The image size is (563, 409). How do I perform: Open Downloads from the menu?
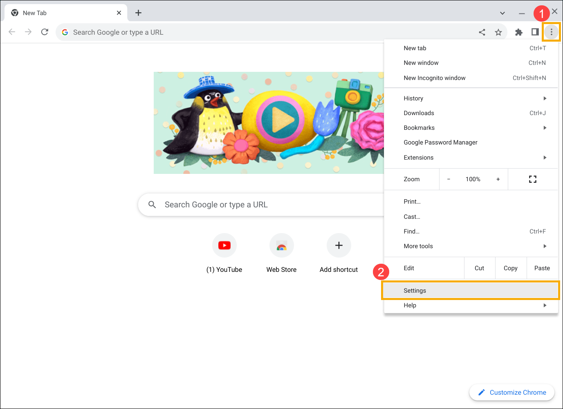(x=471, y=113)
